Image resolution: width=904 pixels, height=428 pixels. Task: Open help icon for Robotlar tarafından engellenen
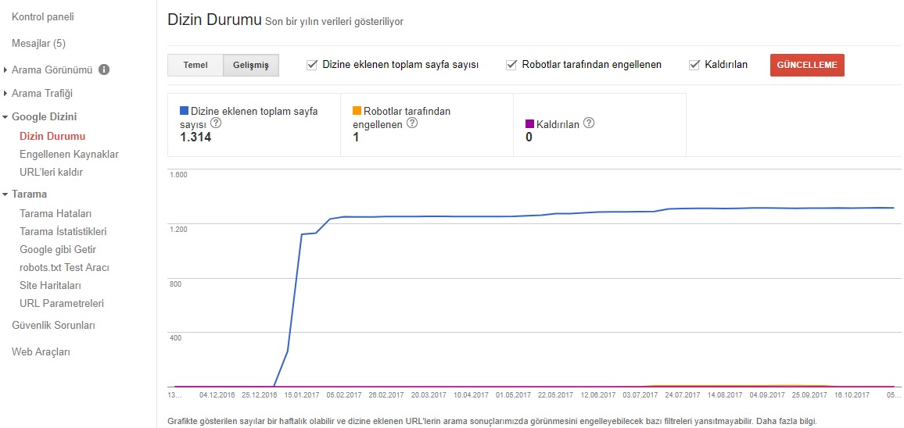point(411,123)
